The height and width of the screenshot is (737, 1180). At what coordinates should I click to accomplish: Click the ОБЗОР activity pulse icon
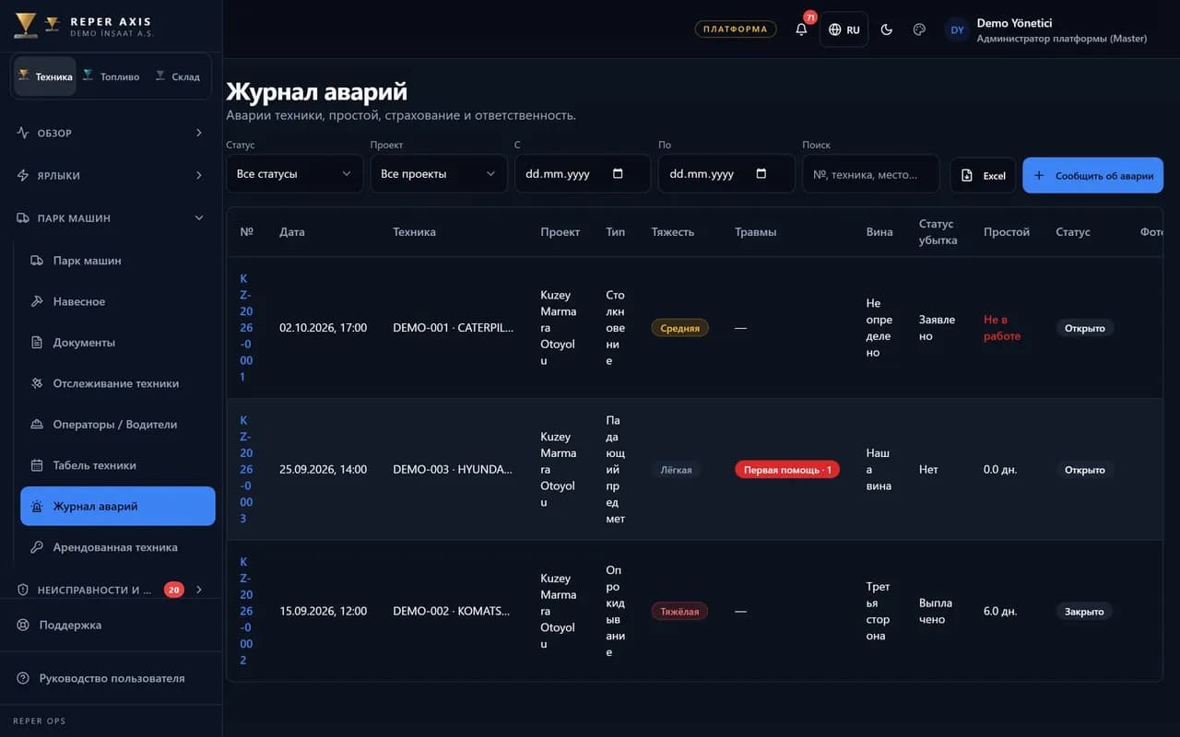[x=23, y=133]
